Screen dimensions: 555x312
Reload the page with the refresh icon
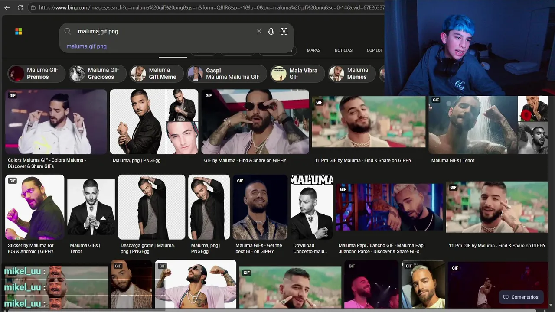(x=20, y=7)
